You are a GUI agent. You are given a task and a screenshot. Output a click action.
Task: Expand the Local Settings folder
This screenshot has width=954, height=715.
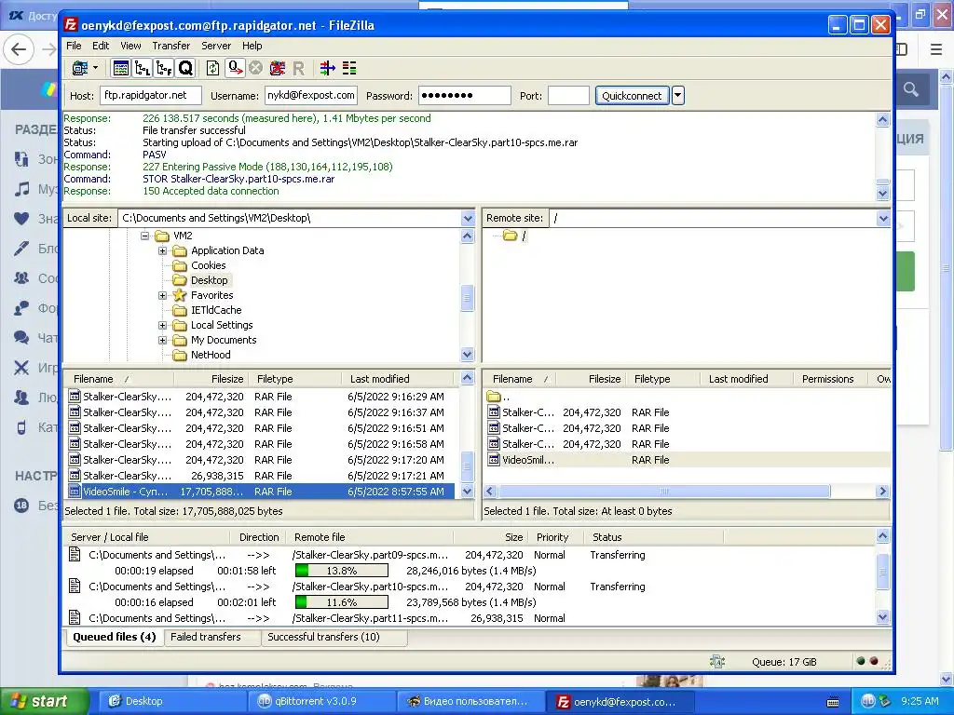(162, 325)
